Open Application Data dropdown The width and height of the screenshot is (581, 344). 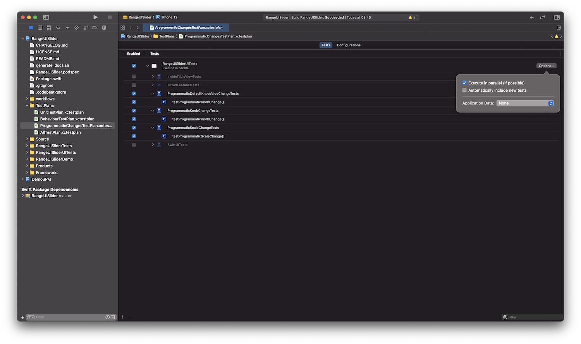point(525,103)
